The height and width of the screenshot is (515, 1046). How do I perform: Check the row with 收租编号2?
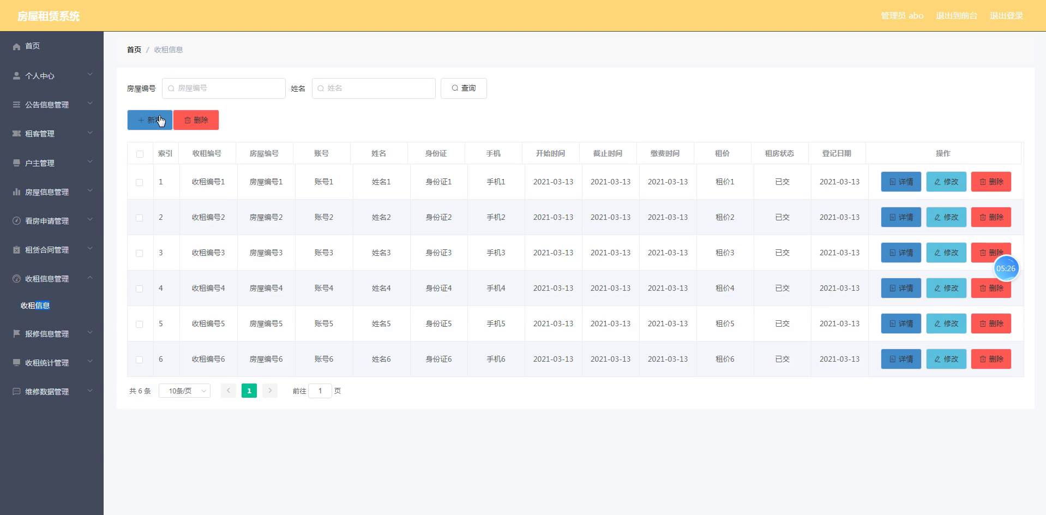[140, 218]
